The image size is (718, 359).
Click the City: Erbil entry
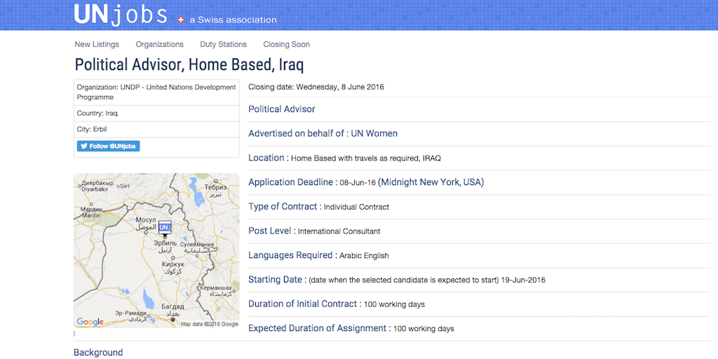[x=92, y=129]
